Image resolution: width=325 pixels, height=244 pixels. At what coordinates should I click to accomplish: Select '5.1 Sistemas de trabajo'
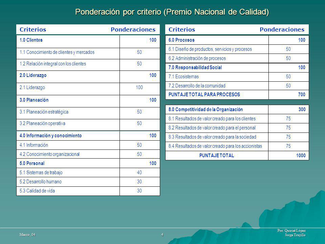[x=41, y=172]
